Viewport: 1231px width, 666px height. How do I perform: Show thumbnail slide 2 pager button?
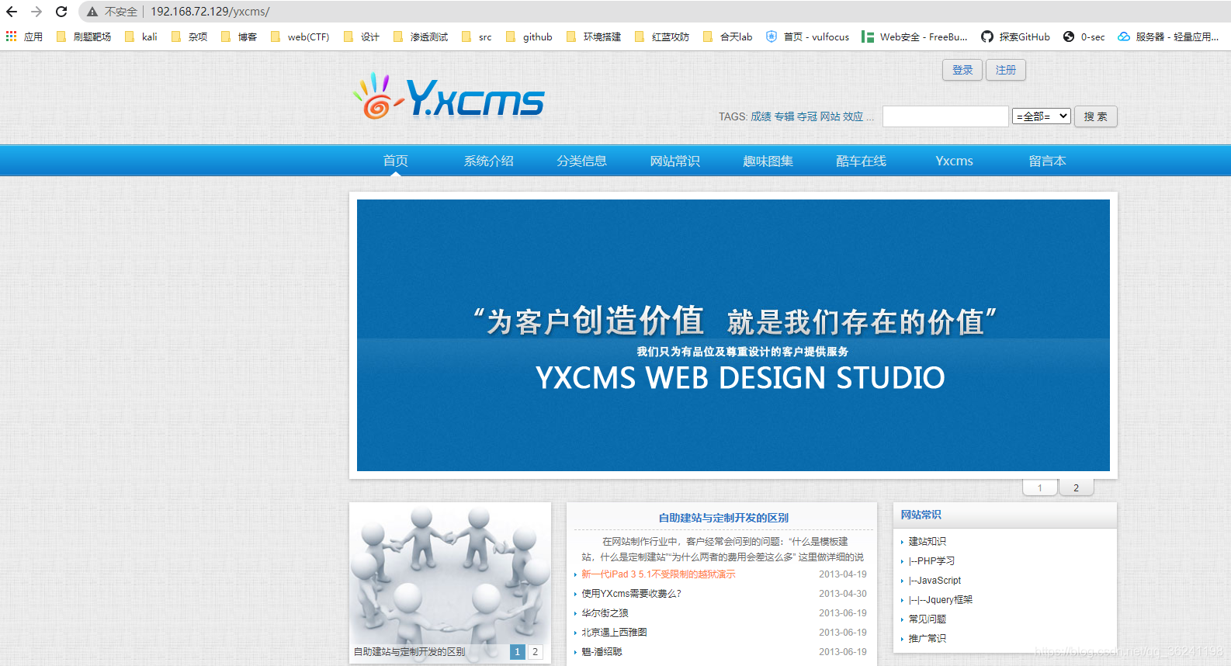[x=536, y=652]
